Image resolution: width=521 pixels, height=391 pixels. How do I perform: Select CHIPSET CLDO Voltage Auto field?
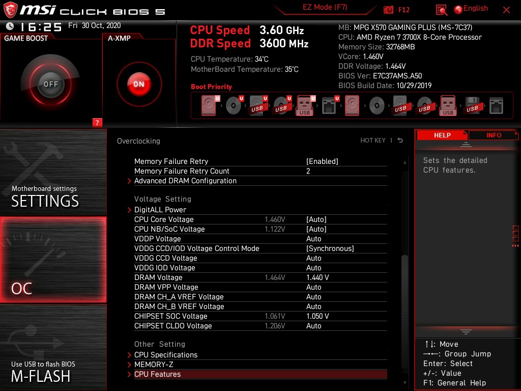click(x=313, y=326)
